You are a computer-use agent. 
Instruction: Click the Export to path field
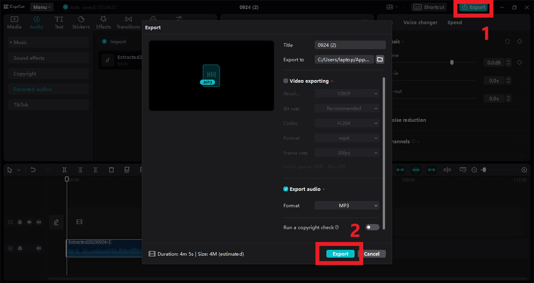pyautogui.click(x=344, y=60)
